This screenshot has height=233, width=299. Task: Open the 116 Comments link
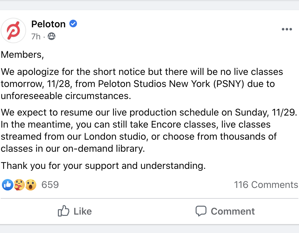pos(266,185)
